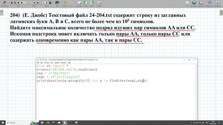Image resolution: width=223 pixels, height=125 pixels.
Task: Open the Run menu in IDLE
Action: click(52, 62)
